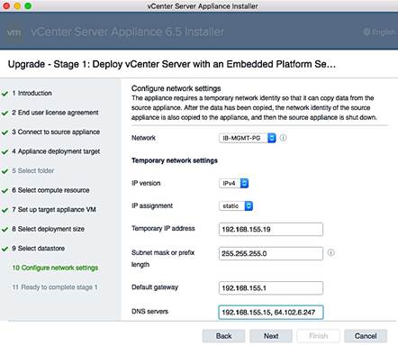Open the static IP assignment dropdown
The width and height of the screenshot is (398, 346).
coord(236,206)
